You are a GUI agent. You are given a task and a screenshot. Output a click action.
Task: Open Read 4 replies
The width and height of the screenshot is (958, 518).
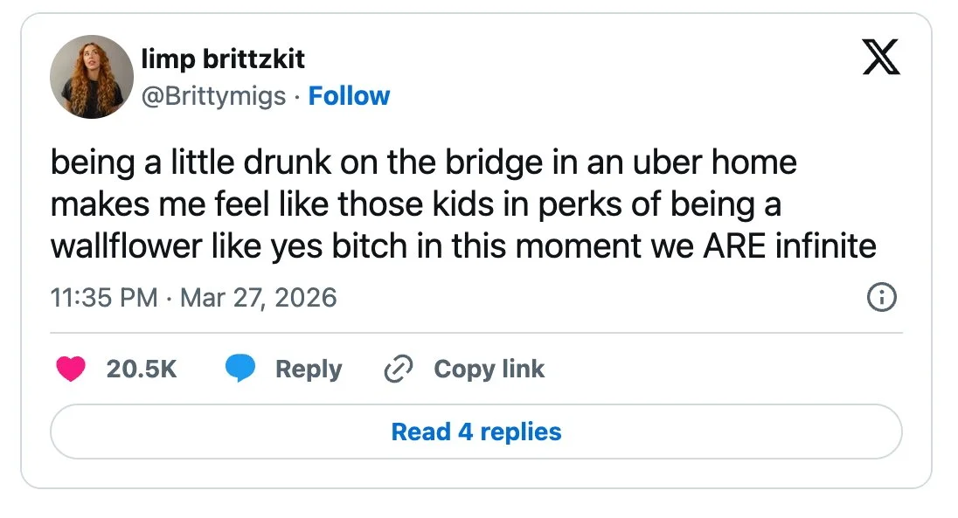coord(476,432)
